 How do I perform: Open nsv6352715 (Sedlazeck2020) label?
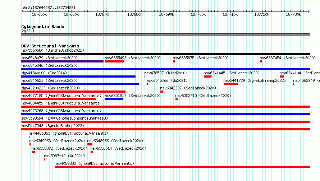pos(203,96)
